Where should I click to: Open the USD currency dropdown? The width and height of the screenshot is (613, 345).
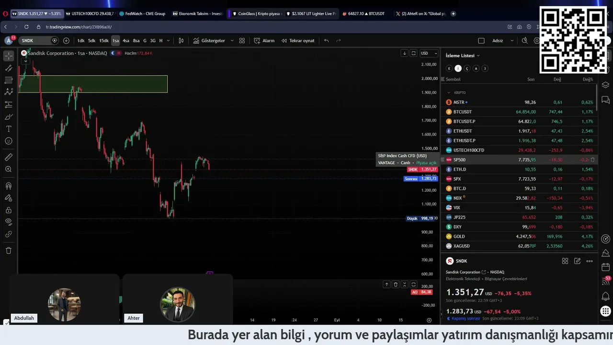click(429, 53)
